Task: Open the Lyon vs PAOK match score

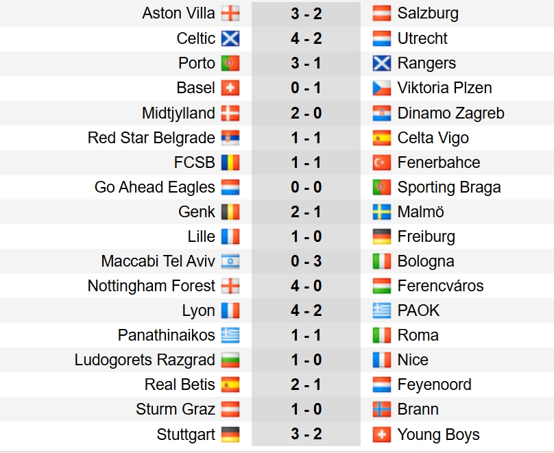Action: point(306,310)
